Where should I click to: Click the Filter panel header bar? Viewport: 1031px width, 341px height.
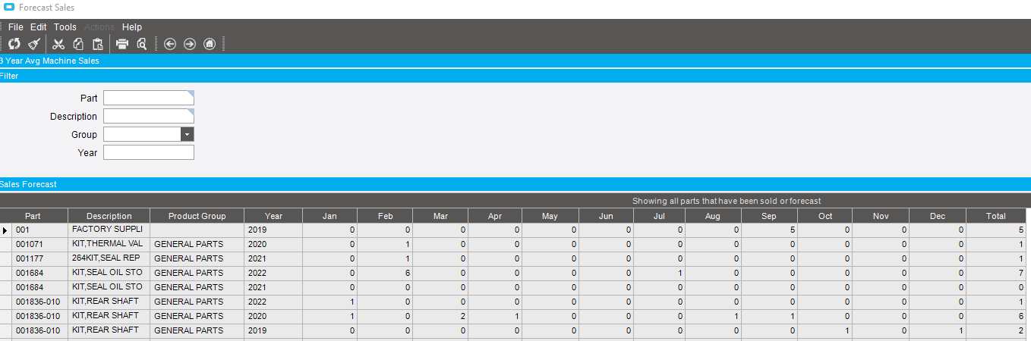pos(515,76)
